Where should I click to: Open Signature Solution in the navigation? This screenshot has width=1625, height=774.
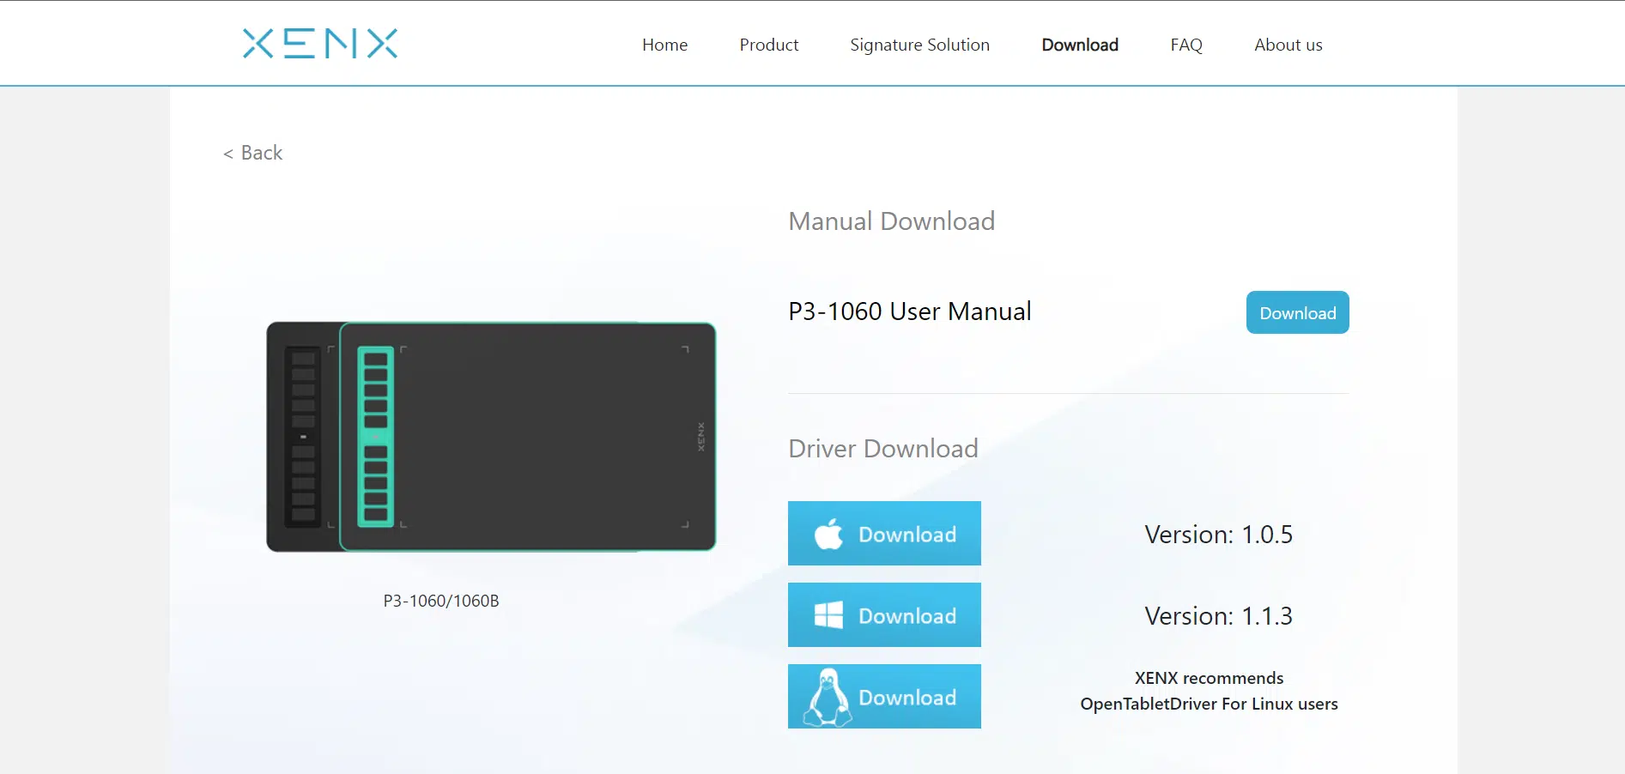919,45
